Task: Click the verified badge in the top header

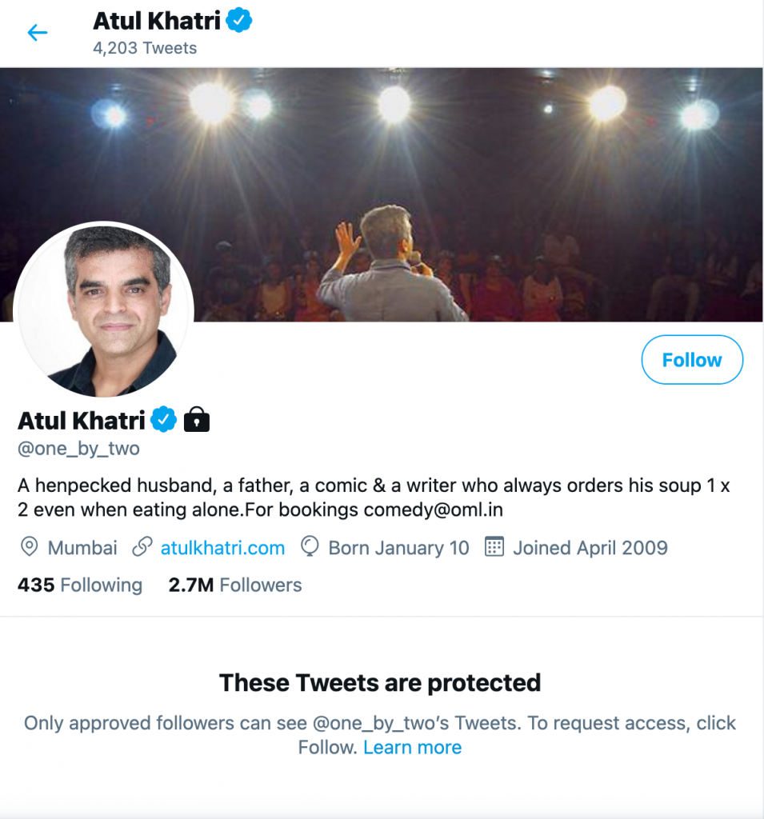Action: pos(238,20)
